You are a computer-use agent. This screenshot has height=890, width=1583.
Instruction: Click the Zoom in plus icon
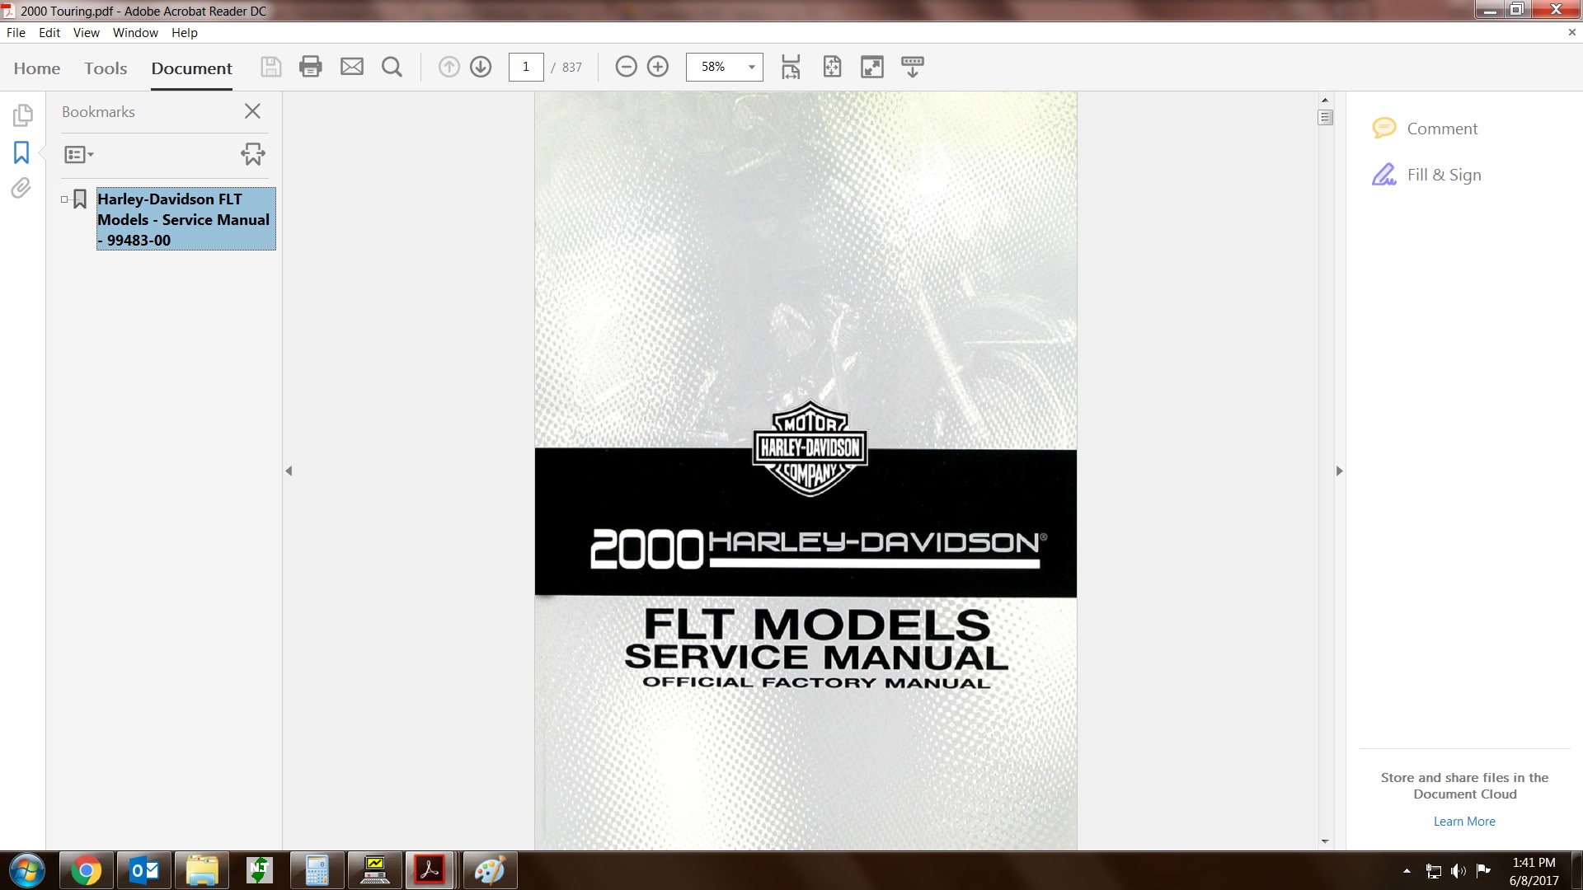pos(658,67)
